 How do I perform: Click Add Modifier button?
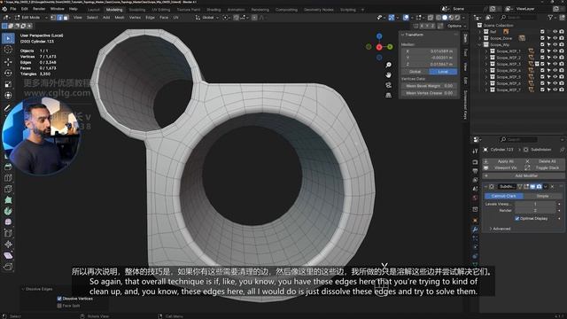pos(523,175)
